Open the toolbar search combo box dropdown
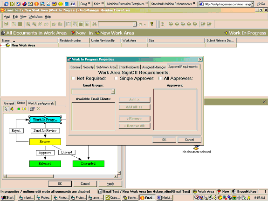268x201 pixels. (135, 24)
